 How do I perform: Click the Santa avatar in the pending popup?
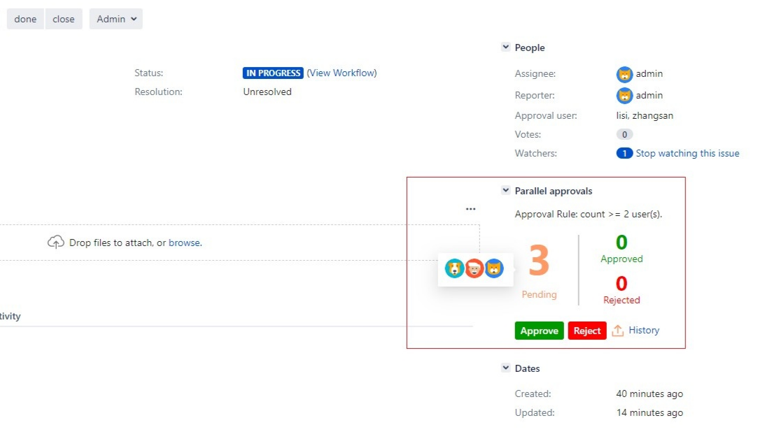[474, 268]
